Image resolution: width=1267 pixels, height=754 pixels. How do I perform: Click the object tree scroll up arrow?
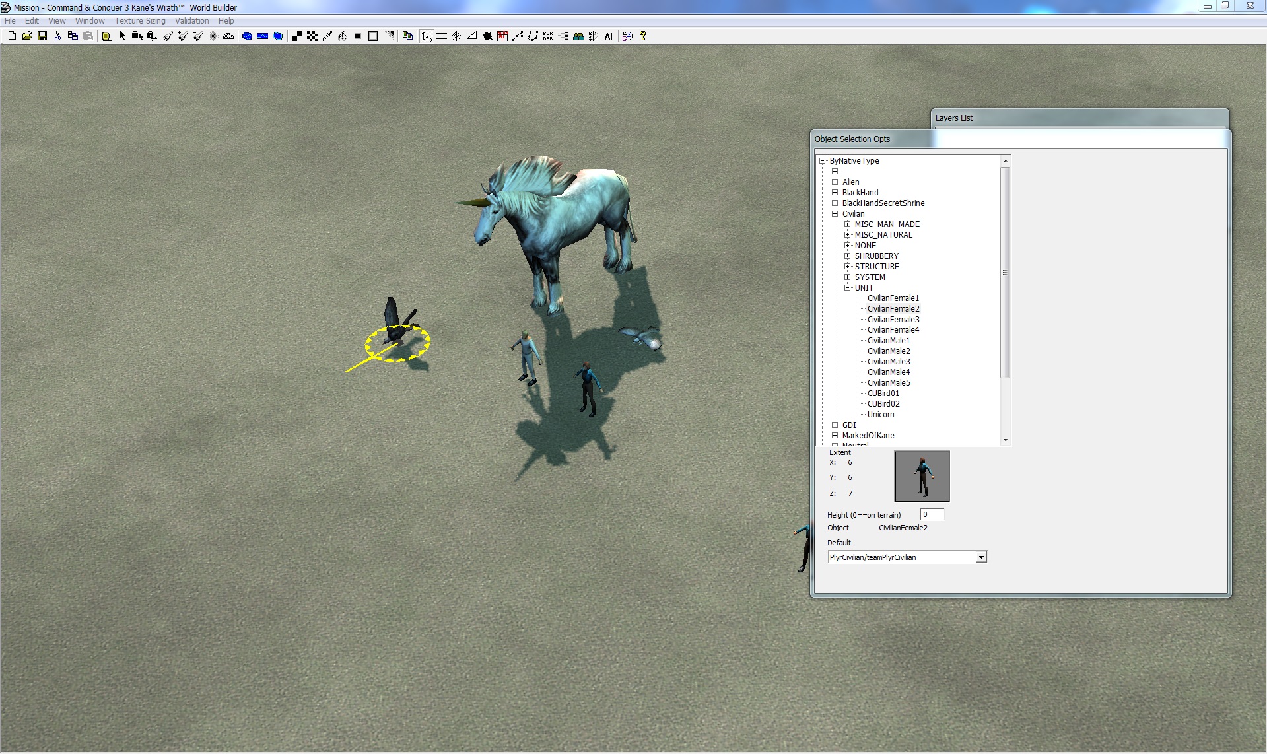(x=1006, y=161)
